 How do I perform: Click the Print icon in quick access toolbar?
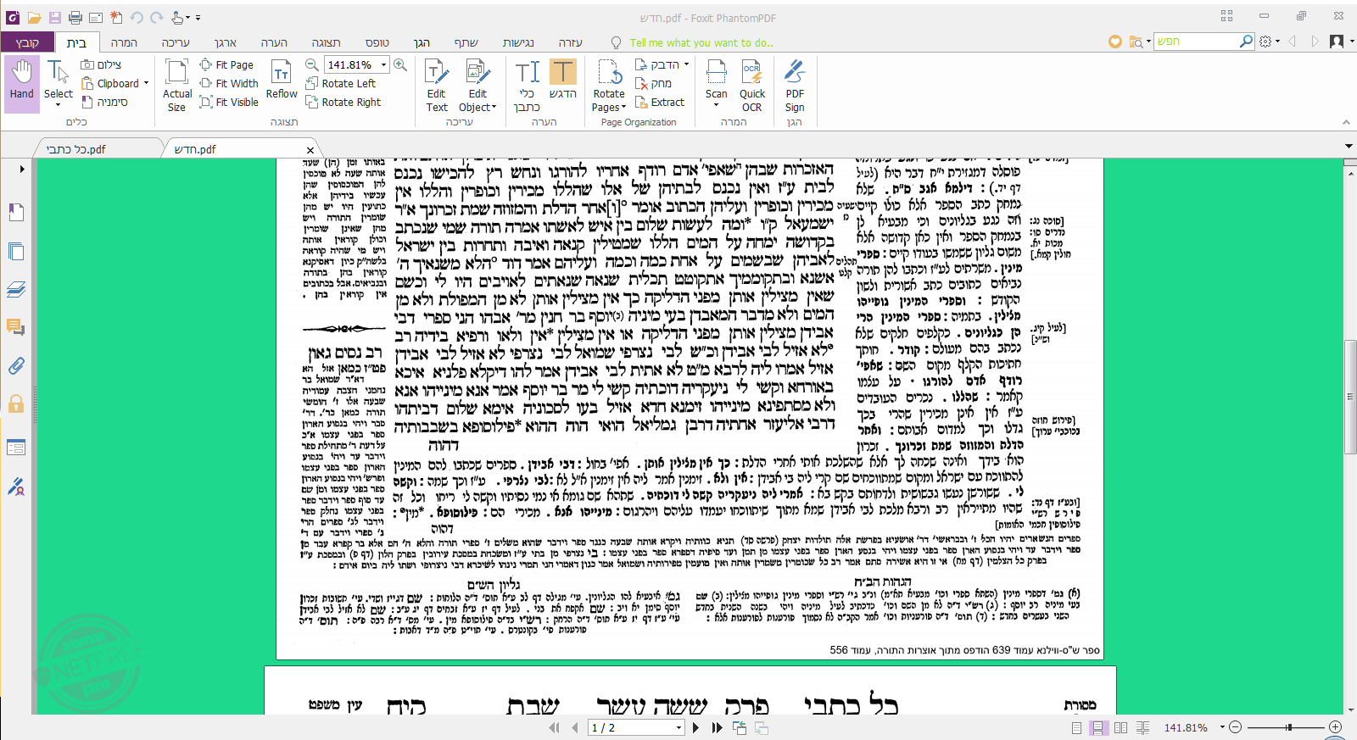coord(75,17)
